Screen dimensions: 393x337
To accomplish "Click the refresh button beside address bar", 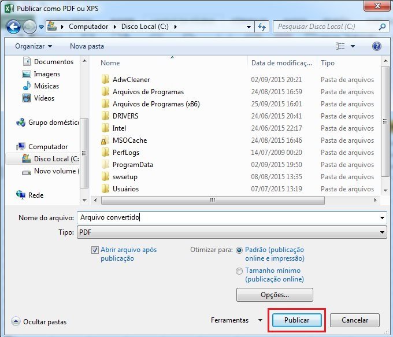I will point(262,27).
